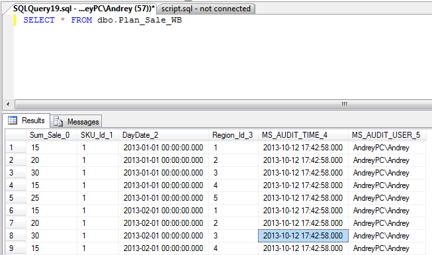Select the Region_Id_3 column header
This screenshot has width=432, height=255.
pos(234,135)
